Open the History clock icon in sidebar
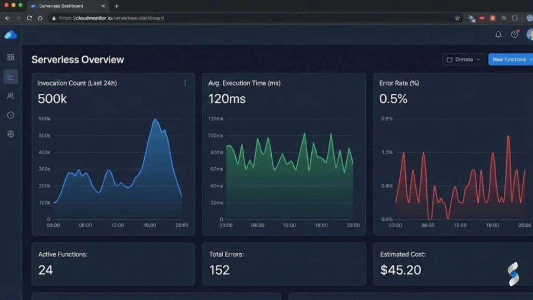This screenshot has width=533, height=300. (x=11, y=115)
